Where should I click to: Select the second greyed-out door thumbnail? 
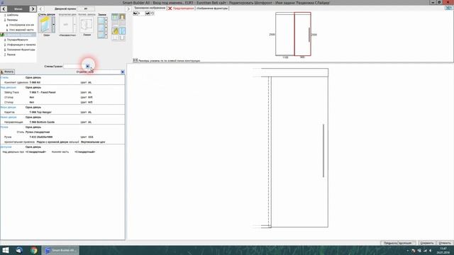point(66,25)
